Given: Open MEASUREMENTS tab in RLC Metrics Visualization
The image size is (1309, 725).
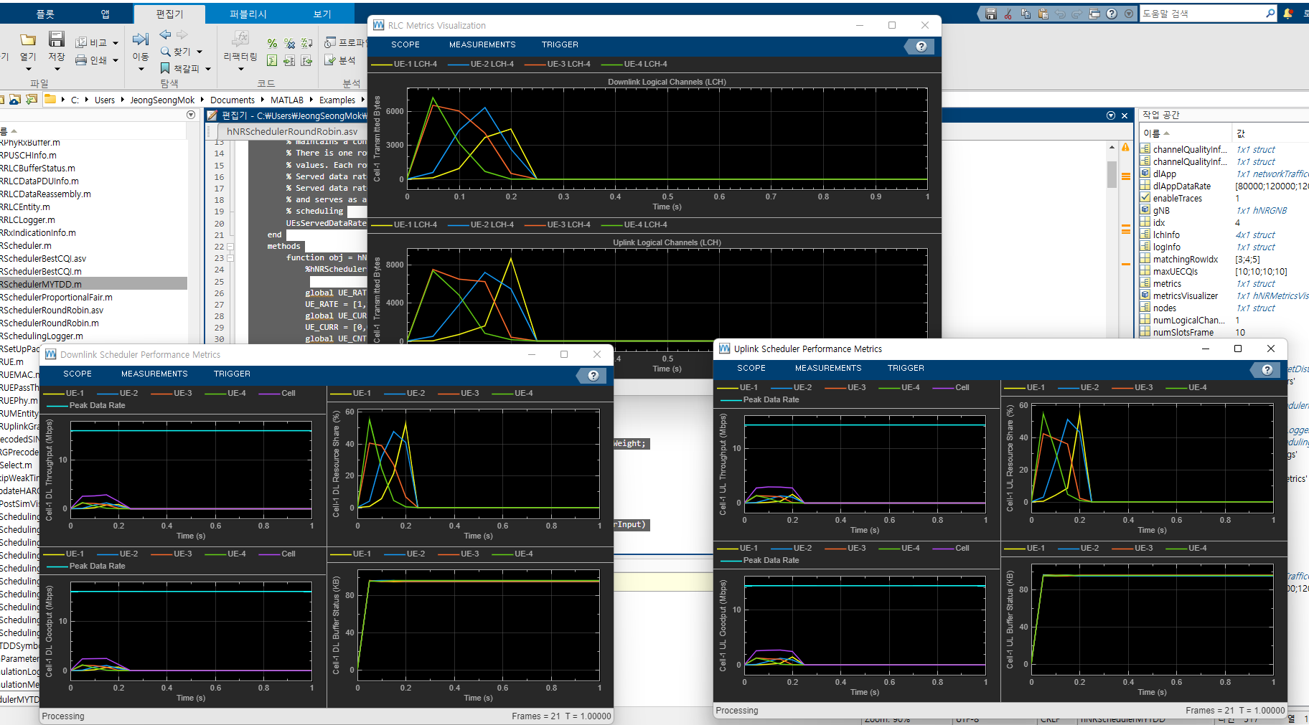Looking at the screenshot, I should click(482, 44).
